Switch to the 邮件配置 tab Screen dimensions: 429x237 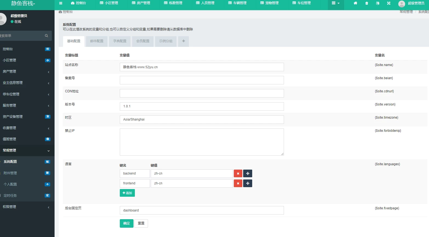point(97,41)
